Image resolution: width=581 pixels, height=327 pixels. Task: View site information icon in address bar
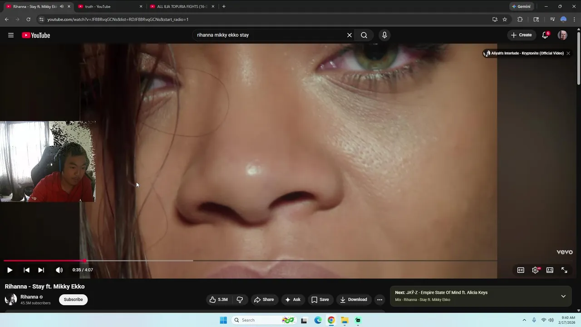coord(41,20)
